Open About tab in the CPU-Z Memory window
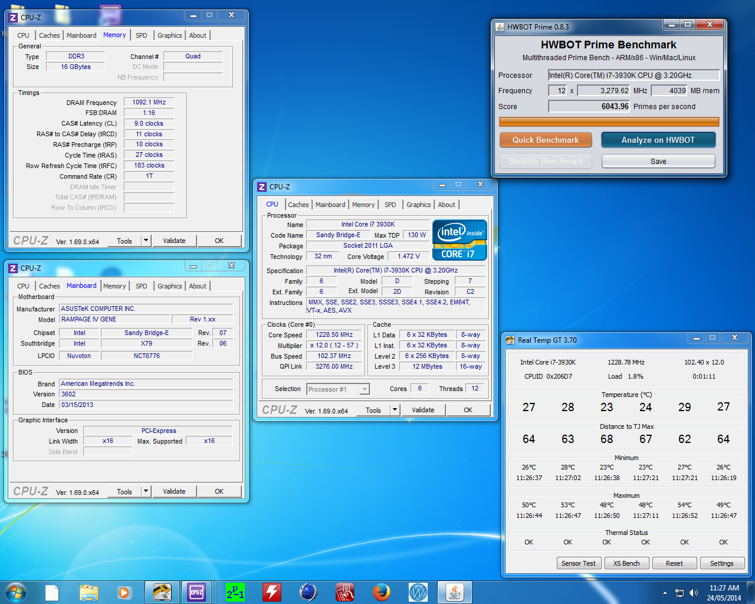755x604 pixels. coord(198,35)
